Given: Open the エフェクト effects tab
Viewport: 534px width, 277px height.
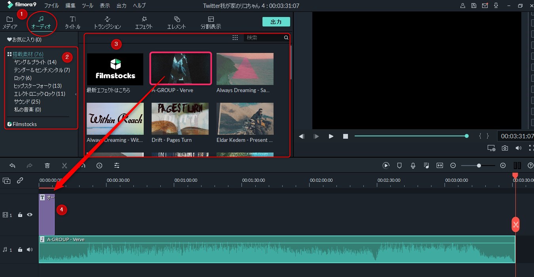Looking at the screenshot, I should pos(144,23).
